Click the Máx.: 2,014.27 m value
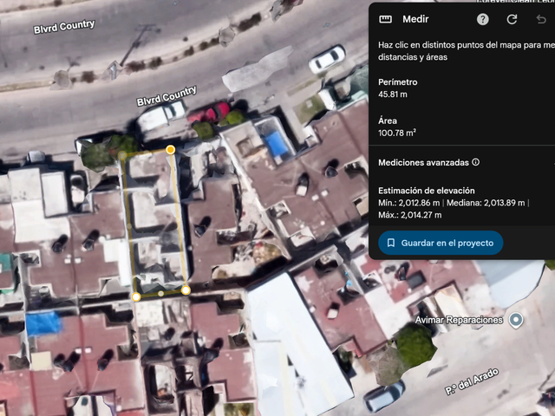The image size is (555, 416). point(410,215)
